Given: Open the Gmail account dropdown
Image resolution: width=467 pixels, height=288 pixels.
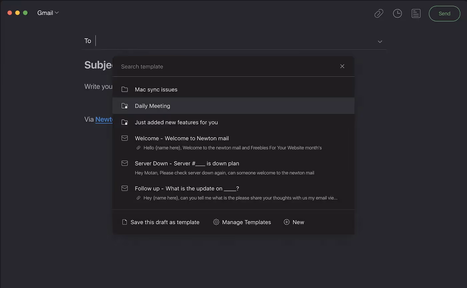Looking at the screenshot, I should tap(48, 13).
